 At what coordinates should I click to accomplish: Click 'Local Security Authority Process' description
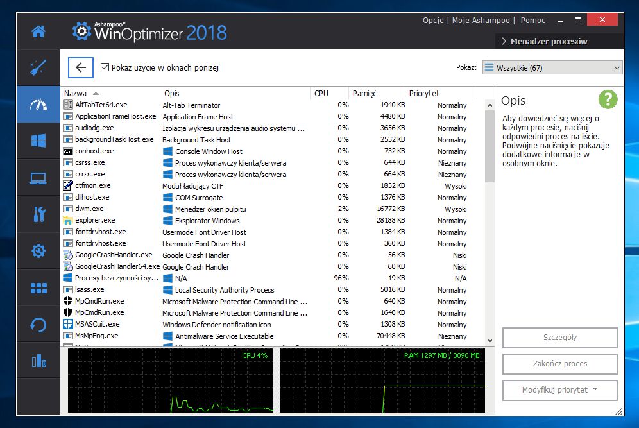(x=225, y=290)
